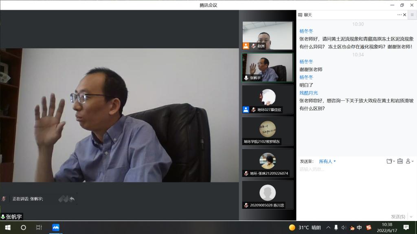Click the screenshot clipboard icon in chat
The height and width of the screenshot is (234, 417).
point(400,161)
